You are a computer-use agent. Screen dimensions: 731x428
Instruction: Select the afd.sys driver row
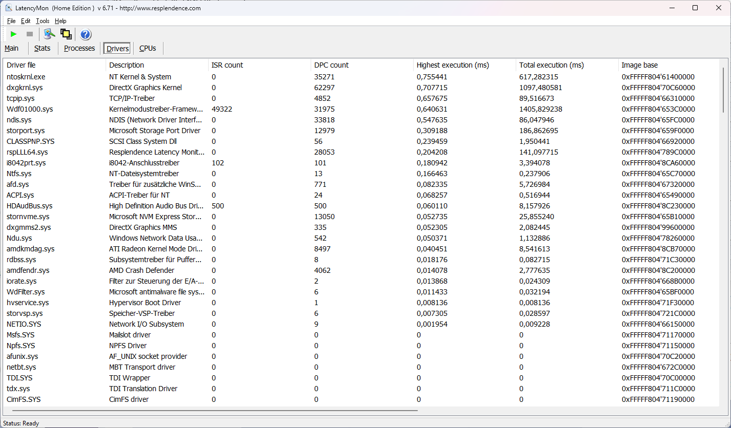pos(362,184)
